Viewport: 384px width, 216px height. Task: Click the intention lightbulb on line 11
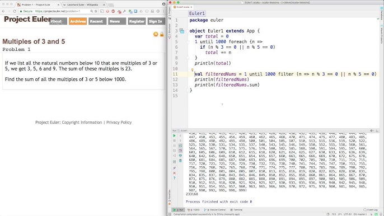coord(192,70)
